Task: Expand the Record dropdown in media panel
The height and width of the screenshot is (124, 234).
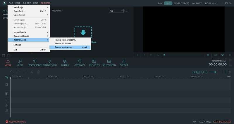Action: [x=58, y=11]
